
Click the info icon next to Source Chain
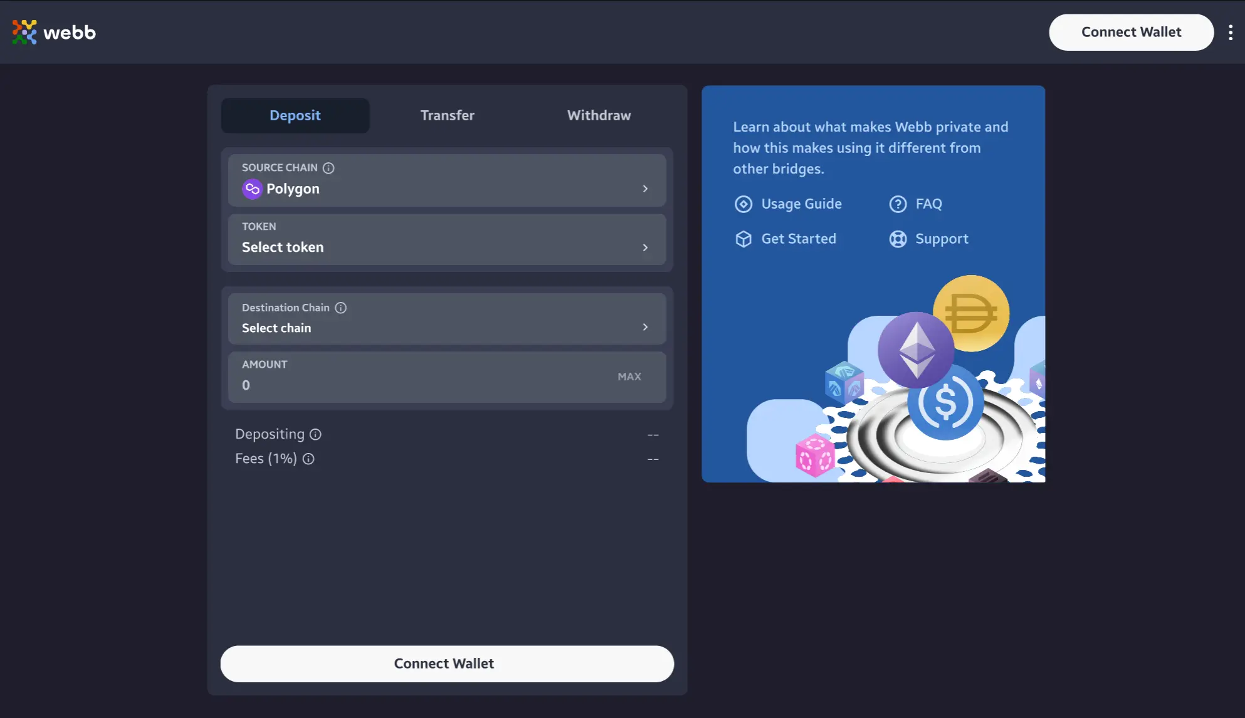tap(328, 169)
